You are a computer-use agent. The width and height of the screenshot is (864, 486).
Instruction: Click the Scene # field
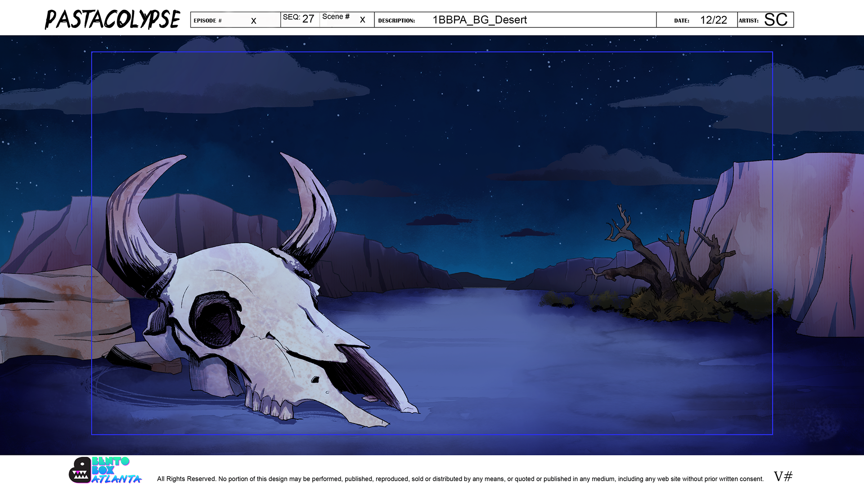point(346,19)
